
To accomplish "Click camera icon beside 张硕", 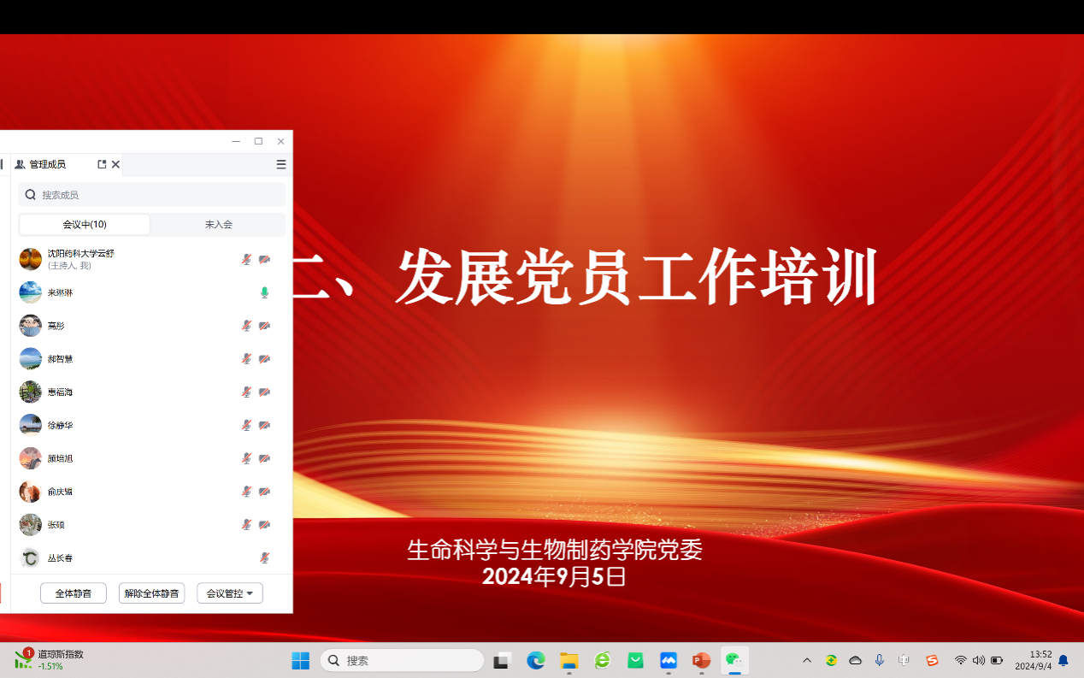I will [x=264, y=525].
